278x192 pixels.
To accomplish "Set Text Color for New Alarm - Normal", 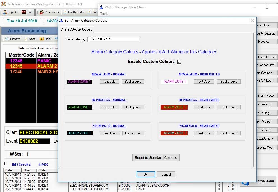I will click(109, 82).
